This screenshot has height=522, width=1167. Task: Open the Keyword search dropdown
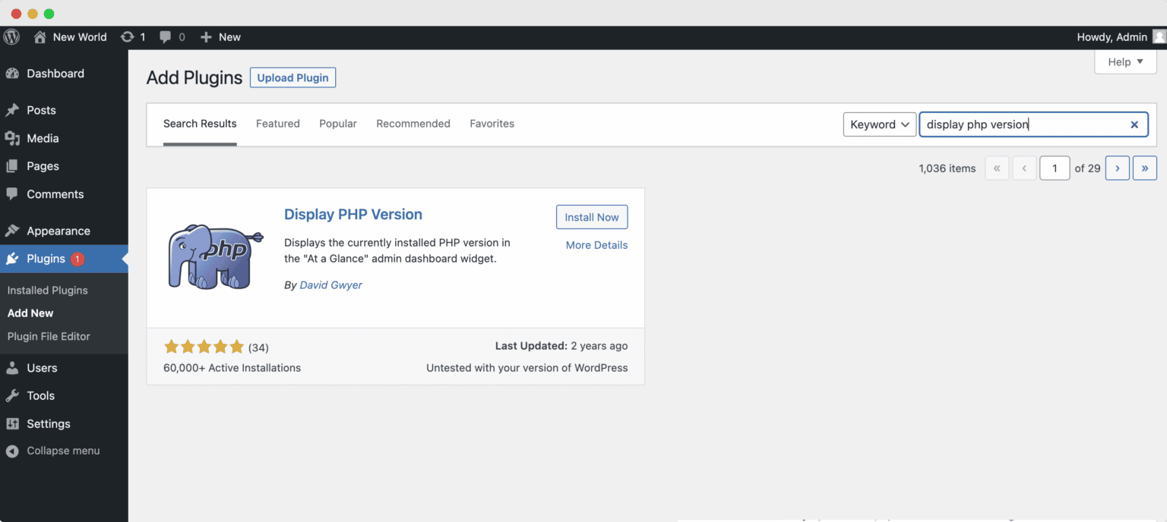(879, 124)
